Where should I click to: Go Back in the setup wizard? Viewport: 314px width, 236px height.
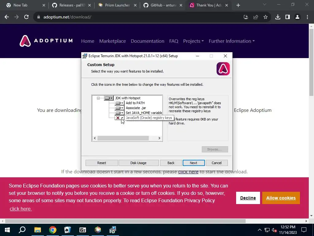coord(171,163)
